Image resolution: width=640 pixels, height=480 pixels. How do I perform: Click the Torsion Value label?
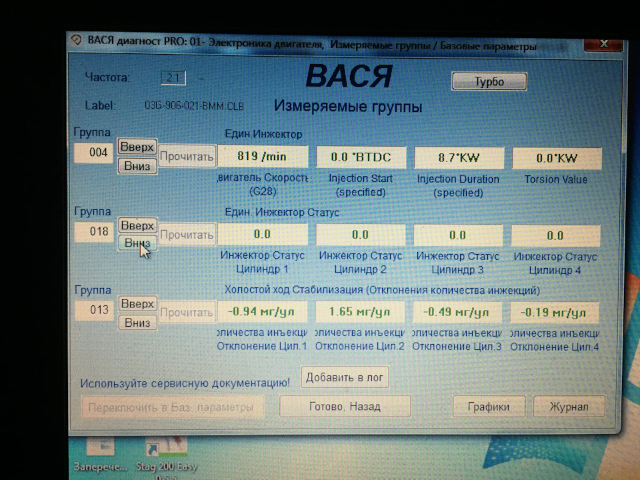click(556, 179)
